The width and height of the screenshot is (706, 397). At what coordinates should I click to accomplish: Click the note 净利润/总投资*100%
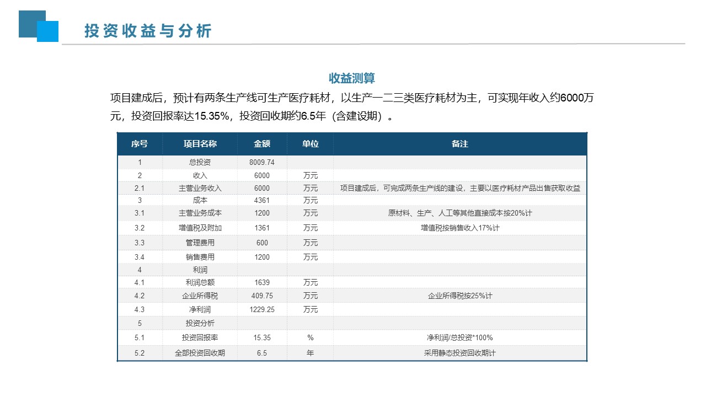(x=460, y=337)
